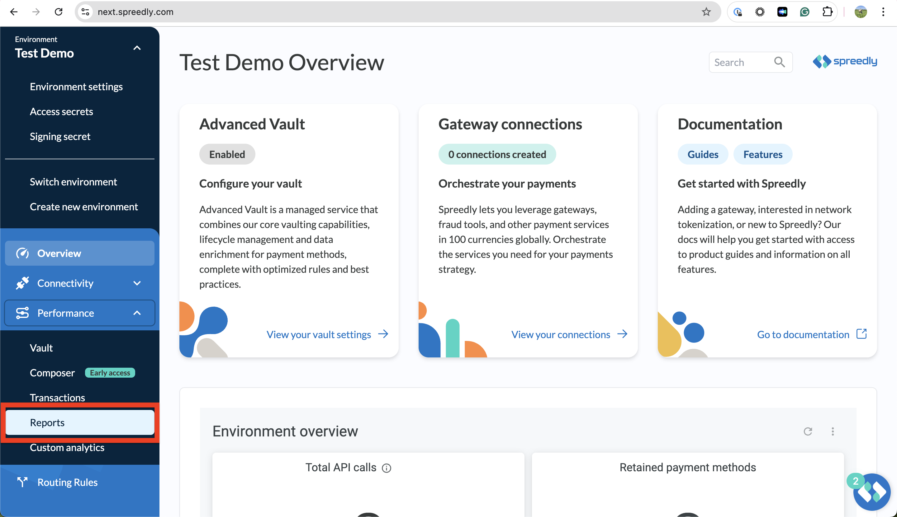Open site information icon in address bar
Viewport: 897px width, 517px height.
coord(85,12)
